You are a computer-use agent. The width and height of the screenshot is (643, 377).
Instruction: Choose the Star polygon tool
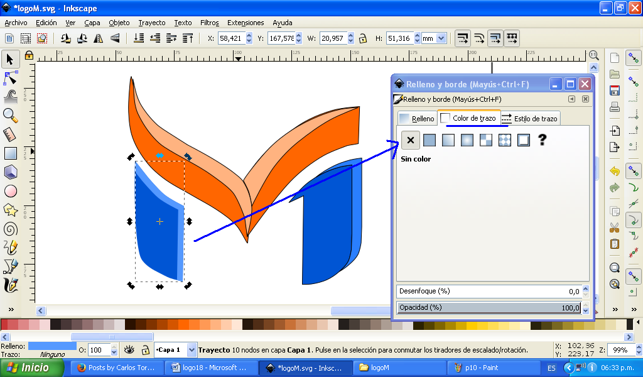coord(10,210)
